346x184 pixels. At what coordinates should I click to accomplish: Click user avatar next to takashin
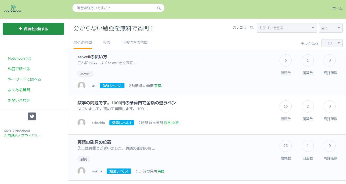point(81,123)
